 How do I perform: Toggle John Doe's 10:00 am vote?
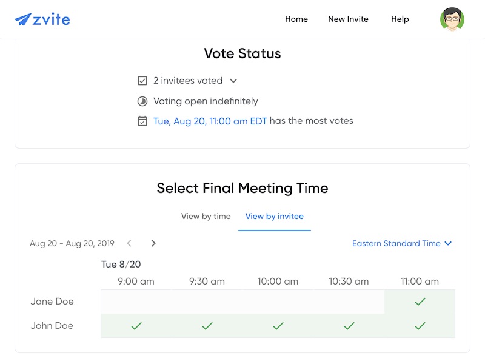(x=278, y=326)
